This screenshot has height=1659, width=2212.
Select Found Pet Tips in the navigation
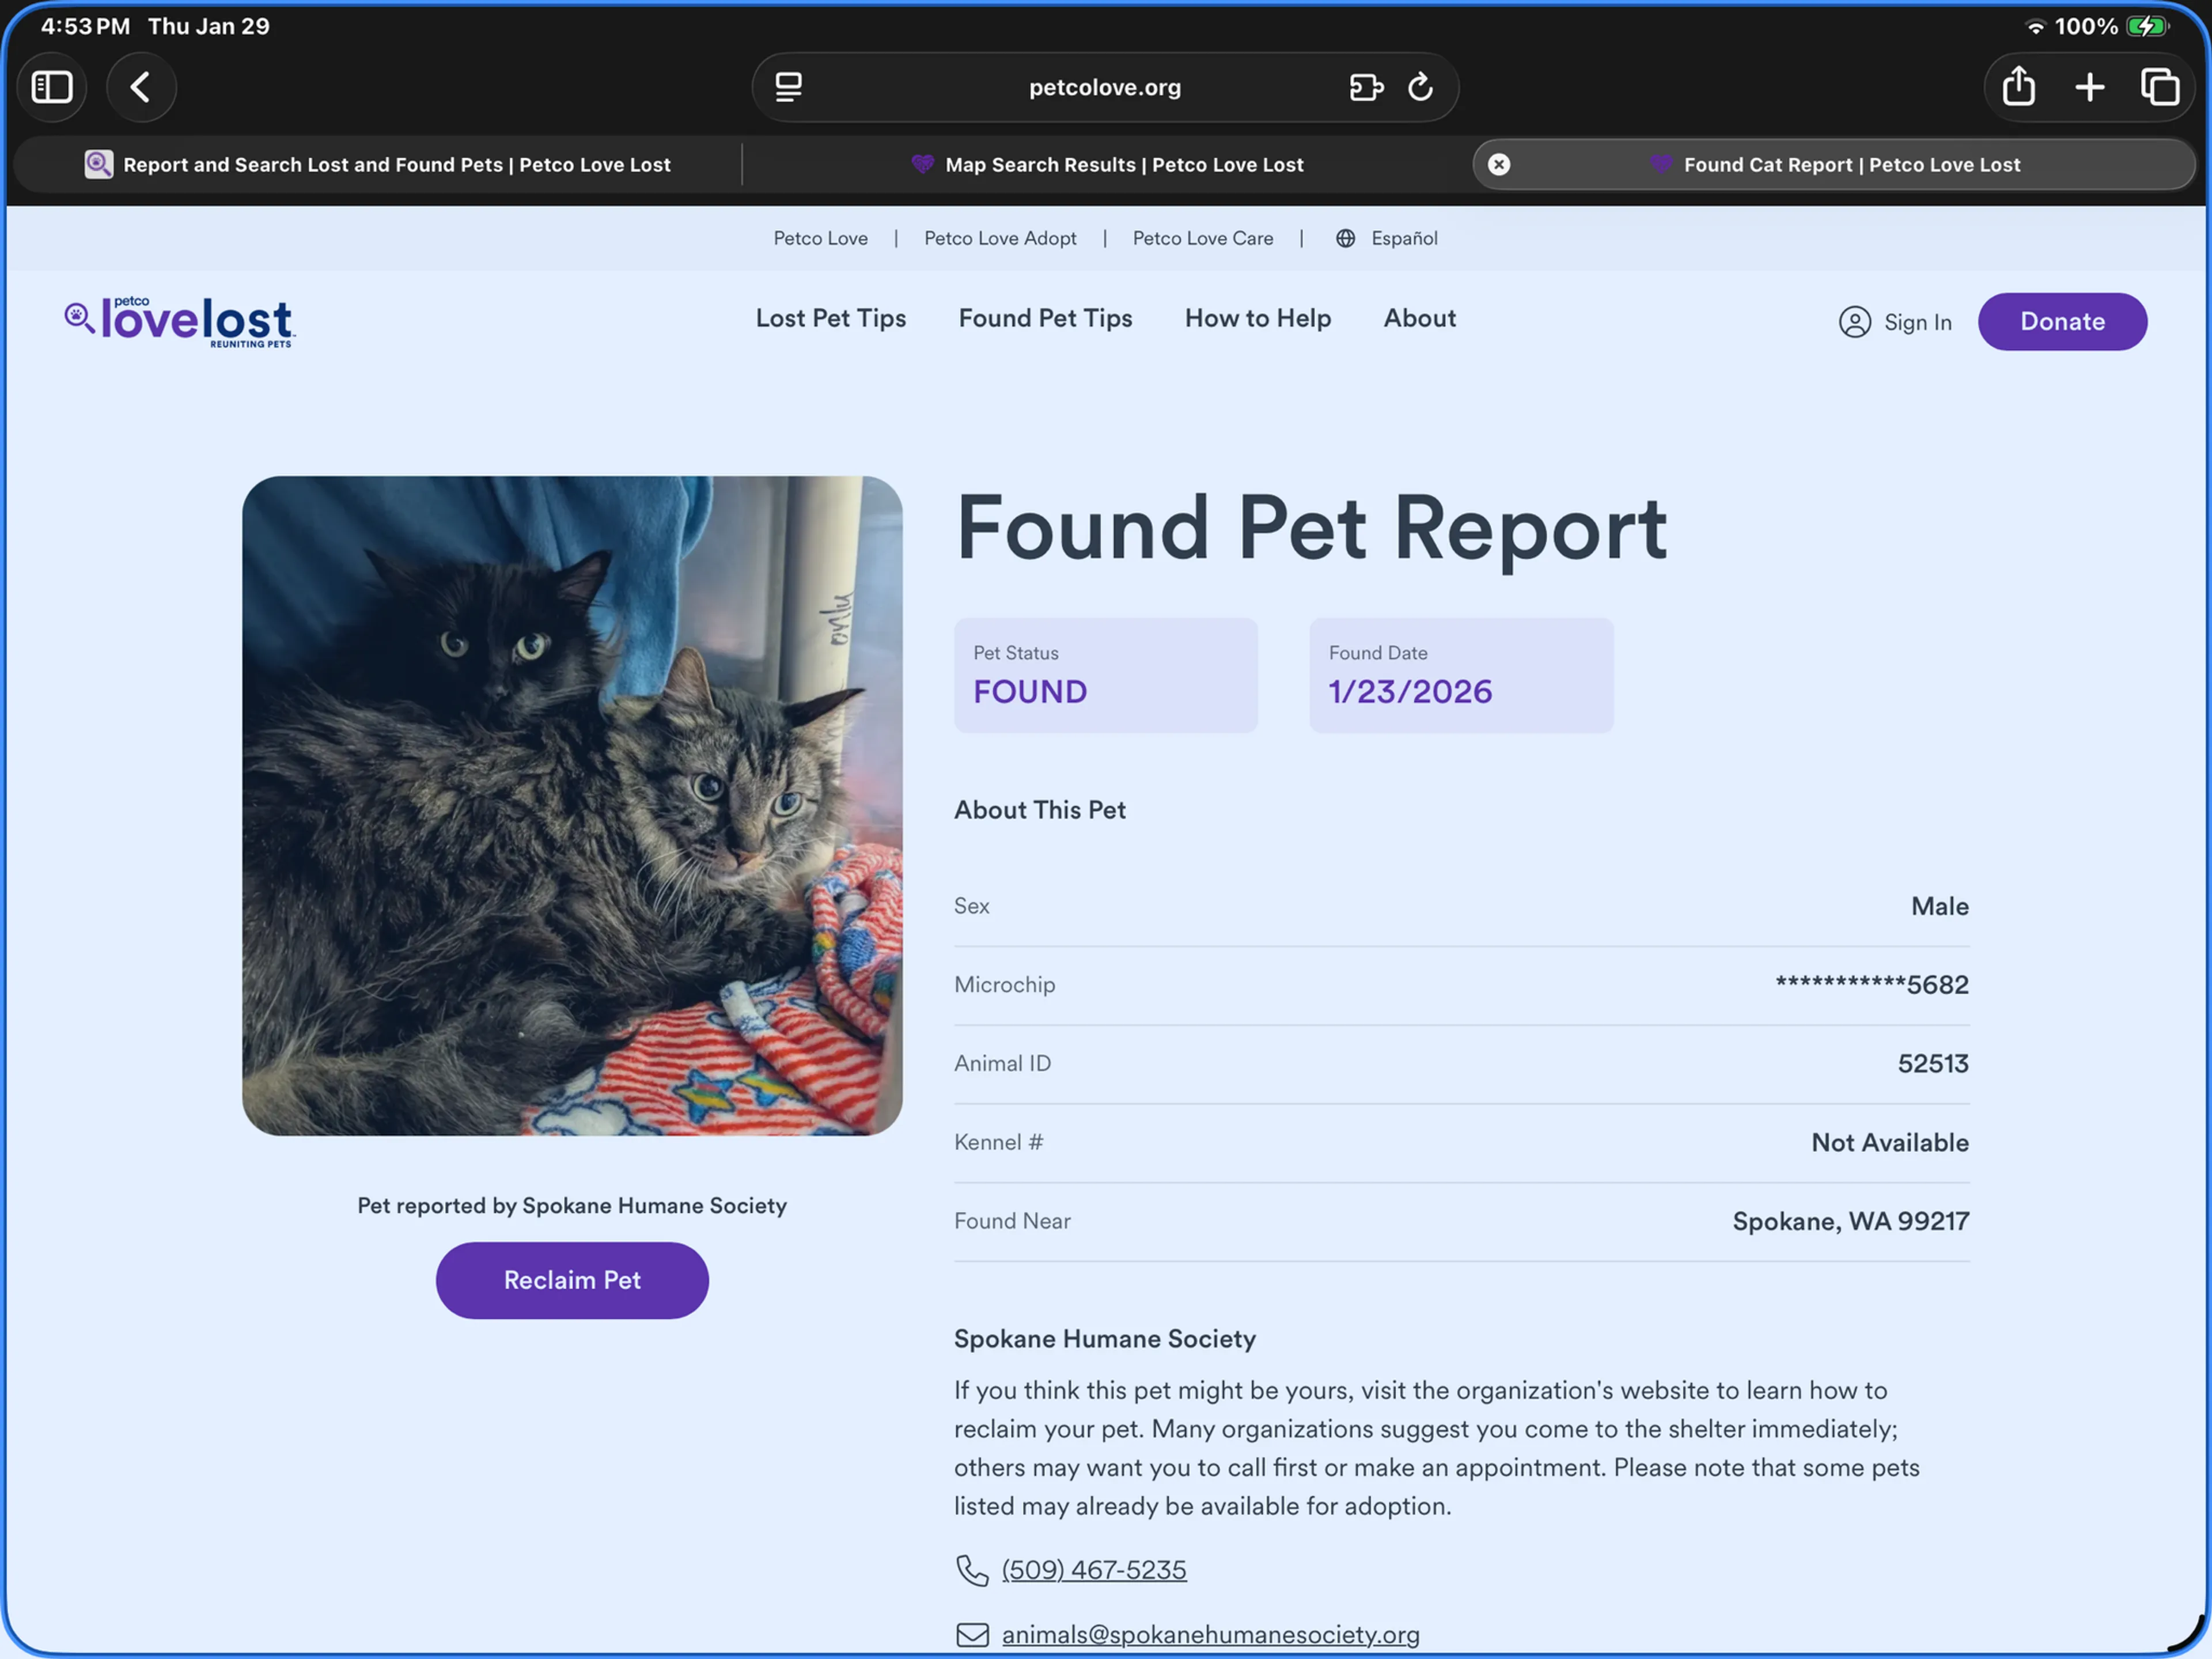click(1045, 318)
